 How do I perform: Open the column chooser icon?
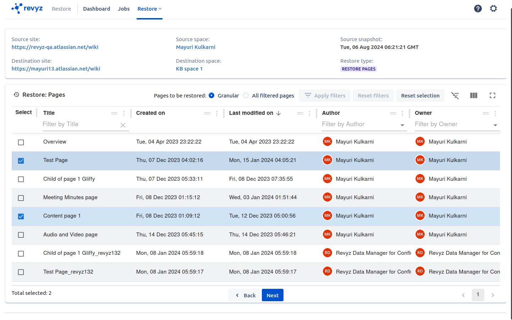473,95
